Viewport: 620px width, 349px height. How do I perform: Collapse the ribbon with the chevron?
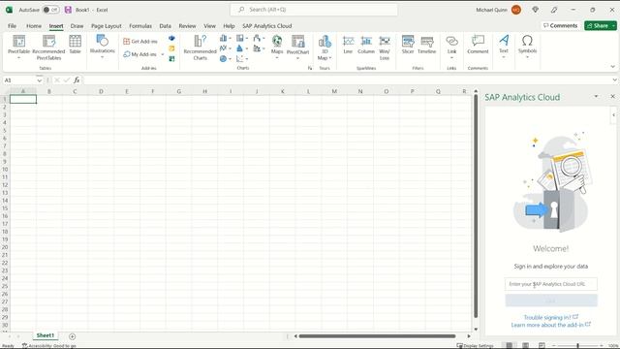tap(613, 67)
